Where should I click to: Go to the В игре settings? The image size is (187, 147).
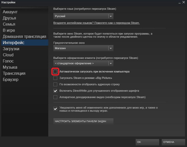click(25, 30)
